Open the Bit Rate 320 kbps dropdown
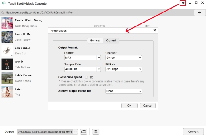This screenshot has height=137, width=206. pyautogui.click(x=140, y=69)
